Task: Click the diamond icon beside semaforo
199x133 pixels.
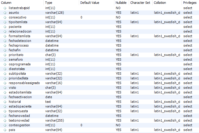Action: [x=5, y=59]
